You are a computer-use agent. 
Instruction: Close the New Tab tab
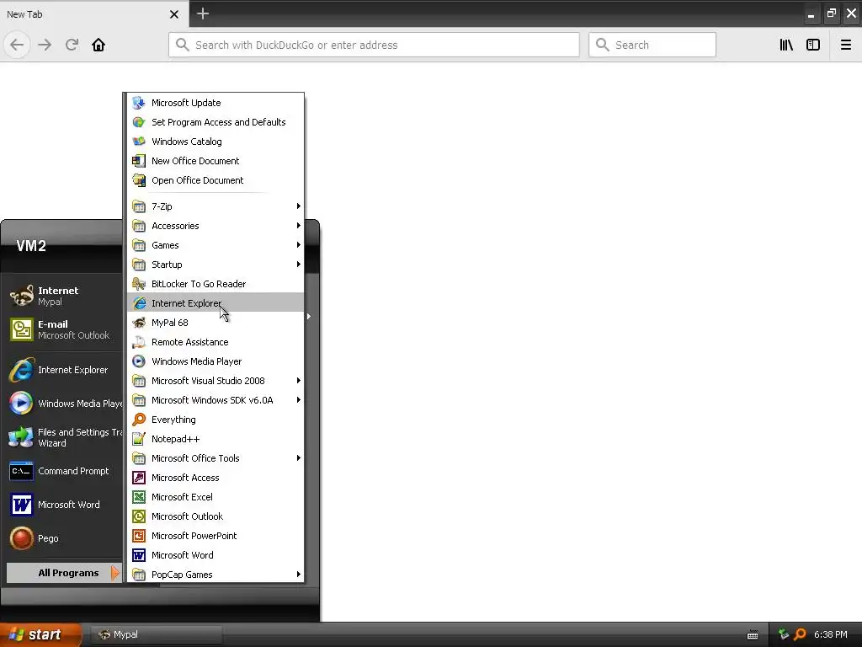pyautogui.click(x=173, y=14)
